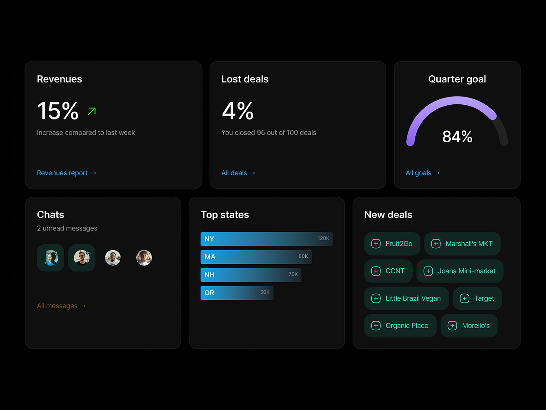Click the plus icon beside Organic Place

[x=375, y=326]
